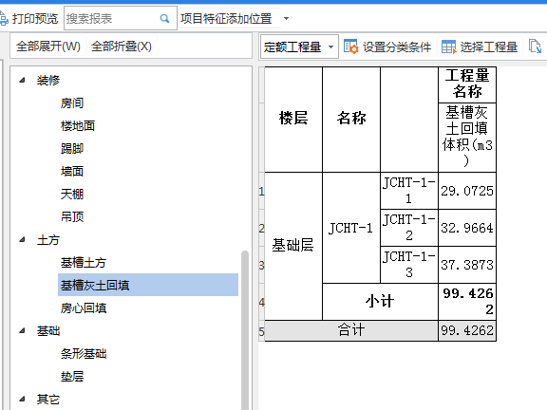Select the 土方 tree label
Image resolution: width=547 pixels, height=410 pixels.
pos(48,240)
